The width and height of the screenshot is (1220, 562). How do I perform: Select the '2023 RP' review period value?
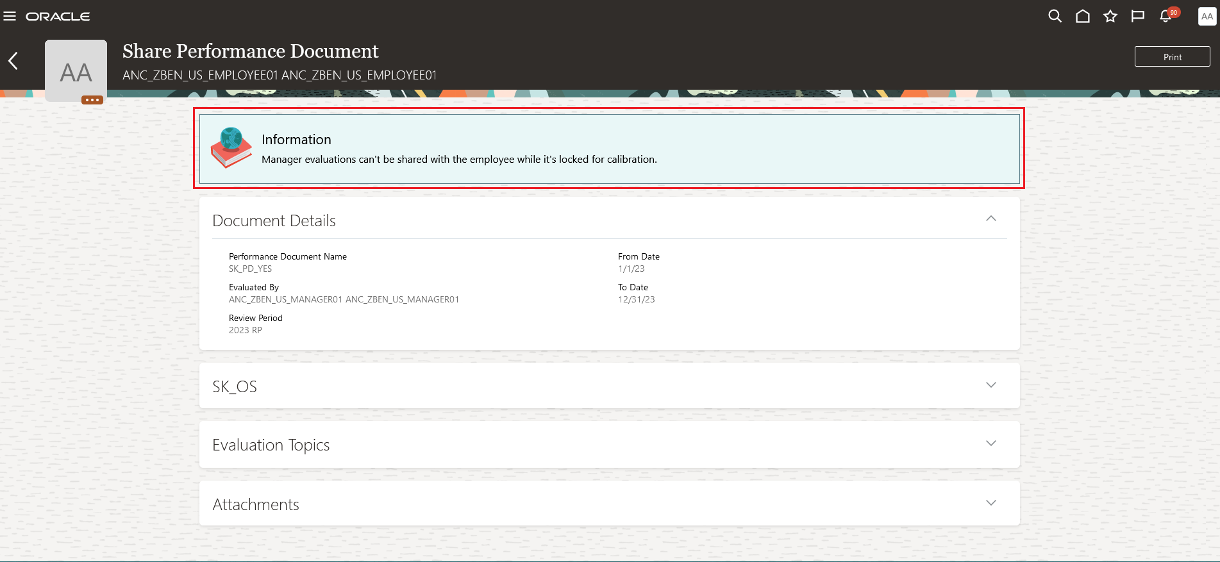point(246,330)
